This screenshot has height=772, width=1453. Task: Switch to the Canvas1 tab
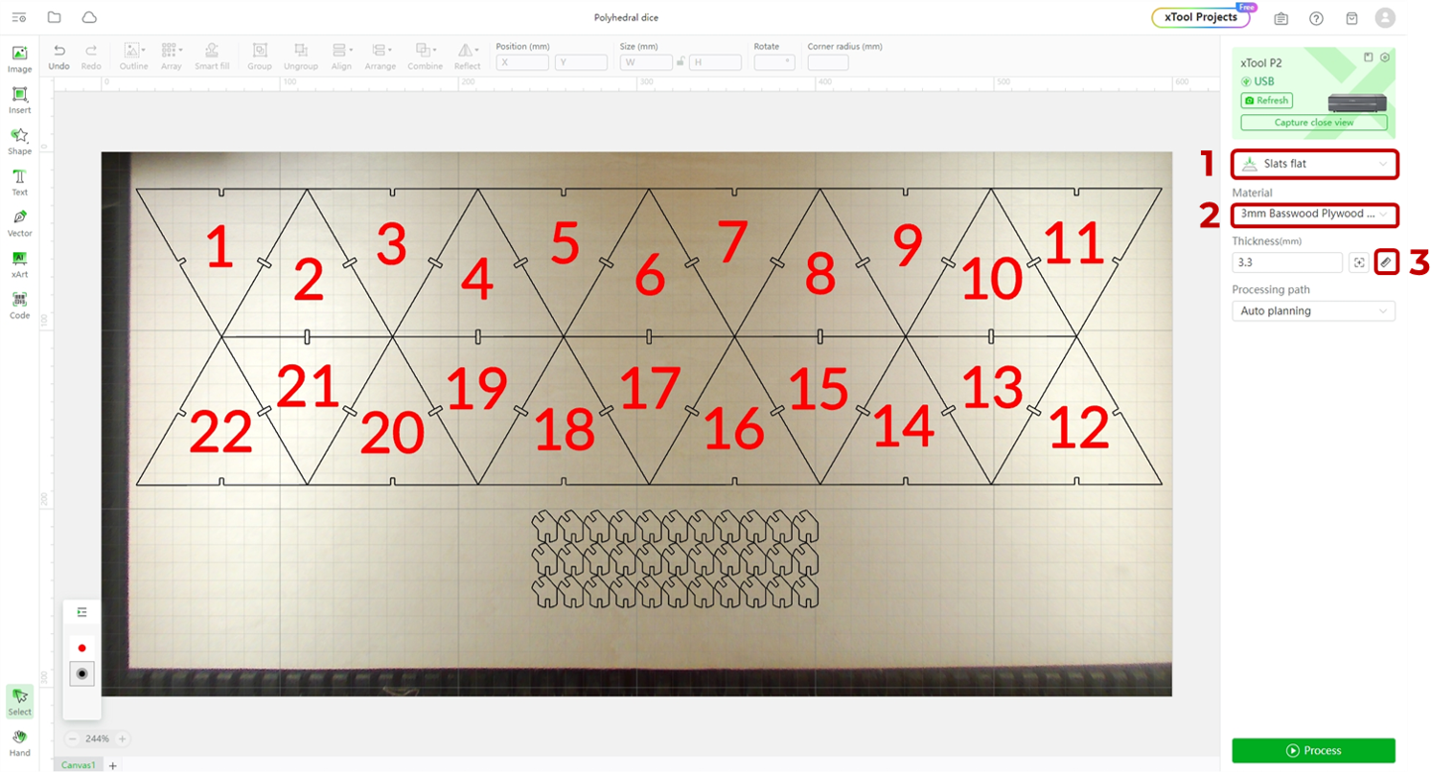pos(78,765)
